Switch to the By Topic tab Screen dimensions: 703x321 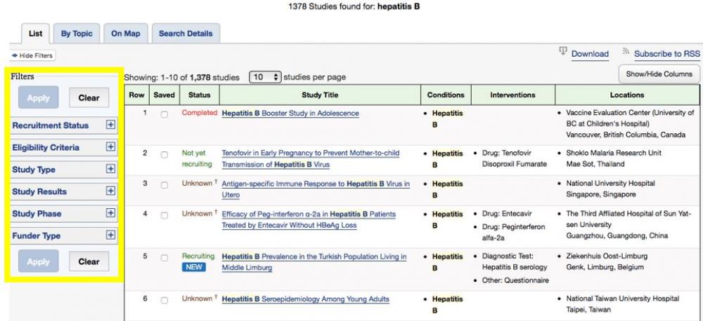click(x=76, y=34)
